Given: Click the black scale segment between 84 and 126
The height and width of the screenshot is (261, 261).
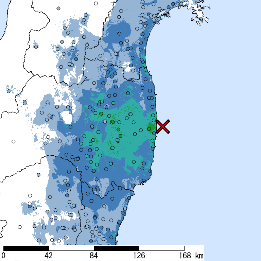Looking at the screenshot, I should [x=116, y=248].
